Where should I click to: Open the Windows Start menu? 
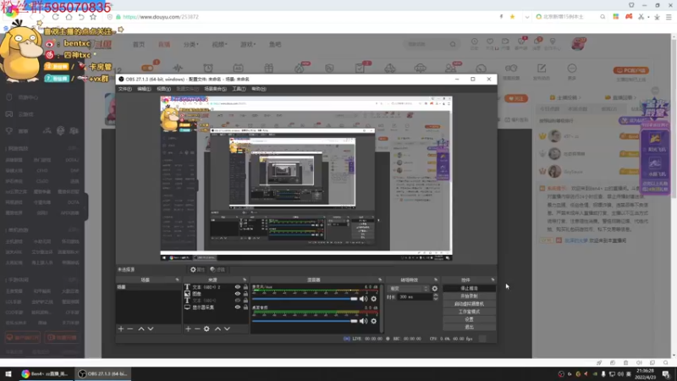8,373
